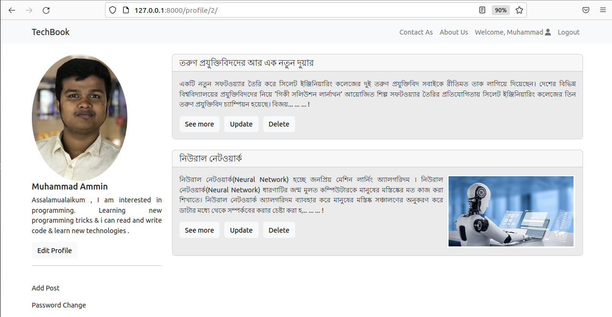
Task: Update the first Bengali post
Action: coord(241,124)
